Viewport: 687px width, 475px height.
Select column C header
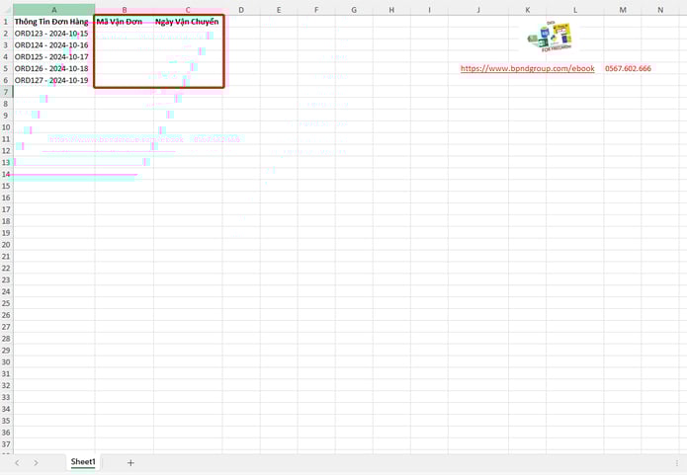188,10
